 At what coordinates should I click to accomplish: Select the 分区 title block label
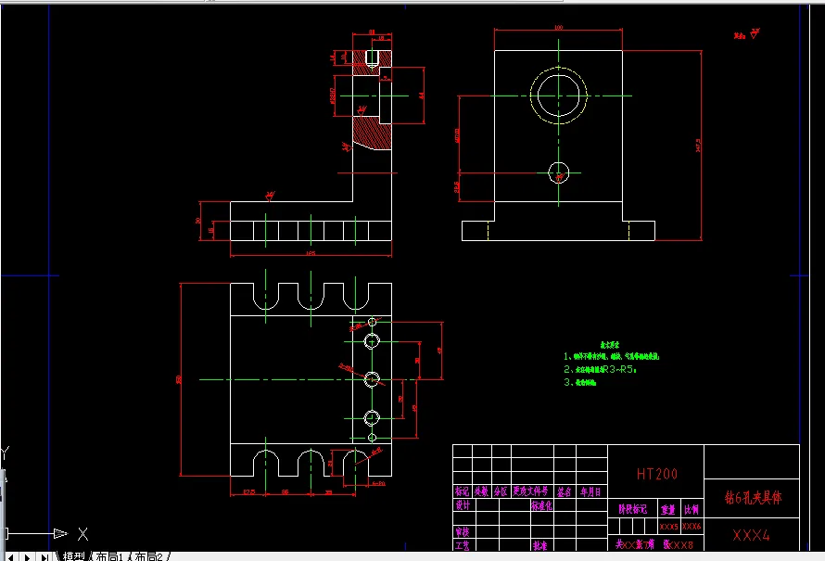coord(501,491)
